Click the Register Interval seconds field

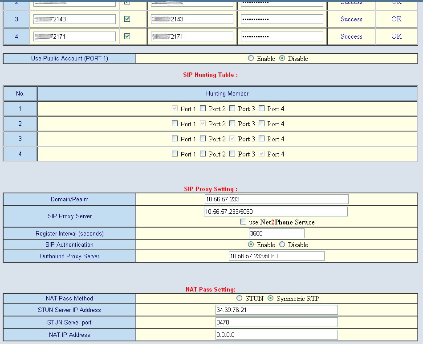(x=277, y=233)
